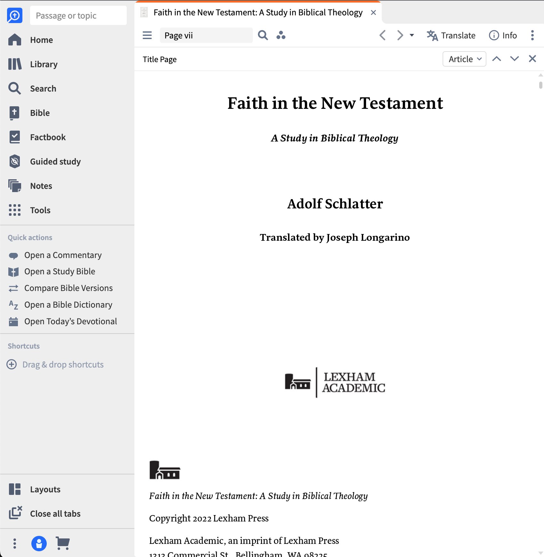This screenshot has height=557, width=544.
Task: Click the Logos app logo icon
Action: (15, 15)
